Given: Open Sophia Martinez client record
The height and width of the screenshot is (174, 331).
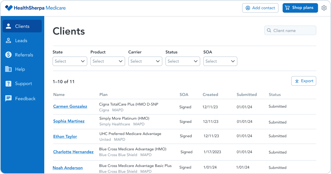Looking at the screenshot, I should pyautogui.click(x=69, y=121).
